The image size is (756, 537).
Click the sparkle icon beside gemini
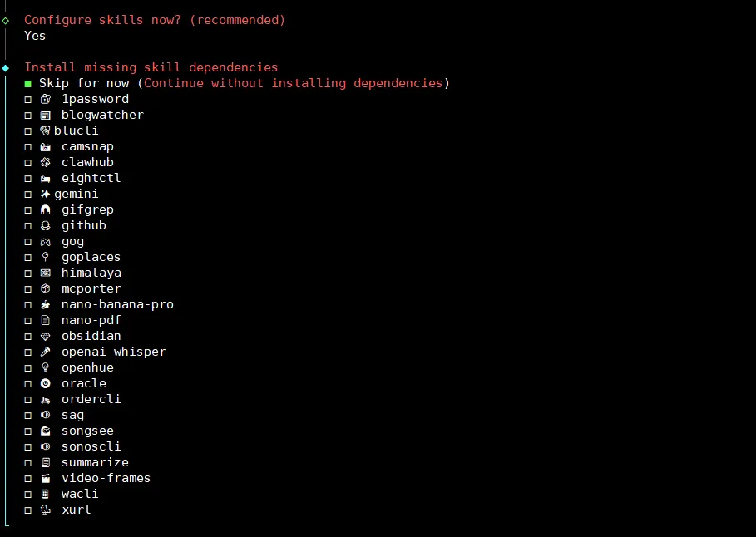[46, 194]
